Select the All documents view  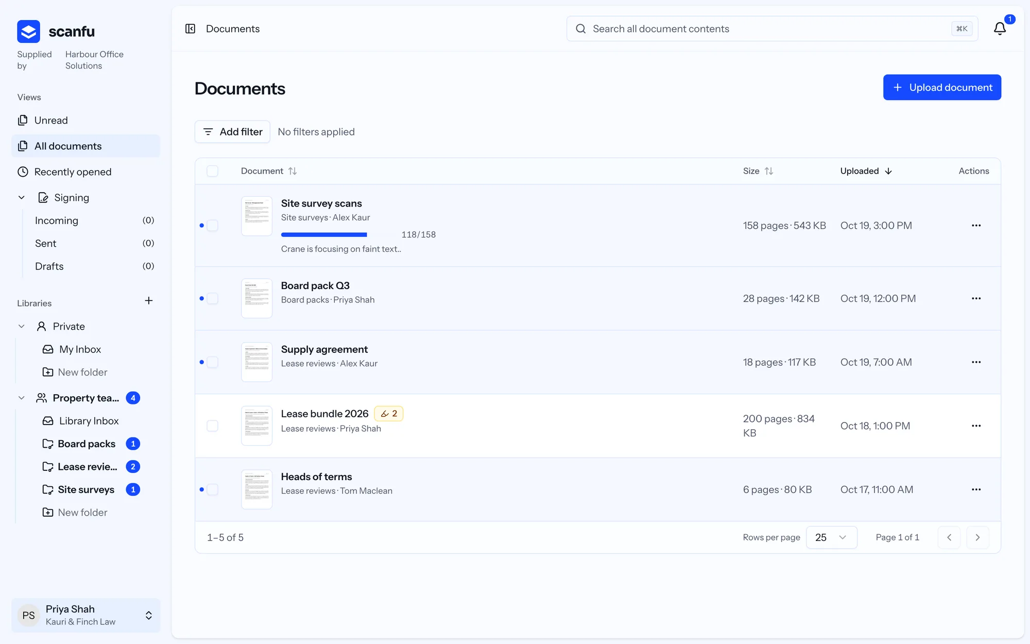(x=86, y=146)
